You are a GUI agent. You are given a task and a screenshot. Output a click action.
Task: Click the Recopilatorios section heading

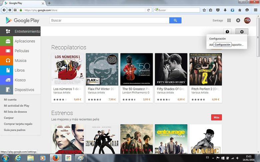pos(68,47)
